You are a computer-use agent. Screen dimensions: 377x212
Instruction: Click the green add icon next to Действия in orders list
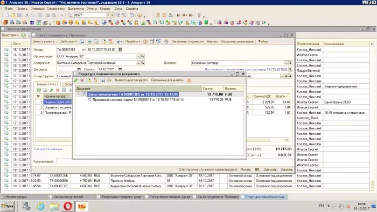(x=23, y=35)
